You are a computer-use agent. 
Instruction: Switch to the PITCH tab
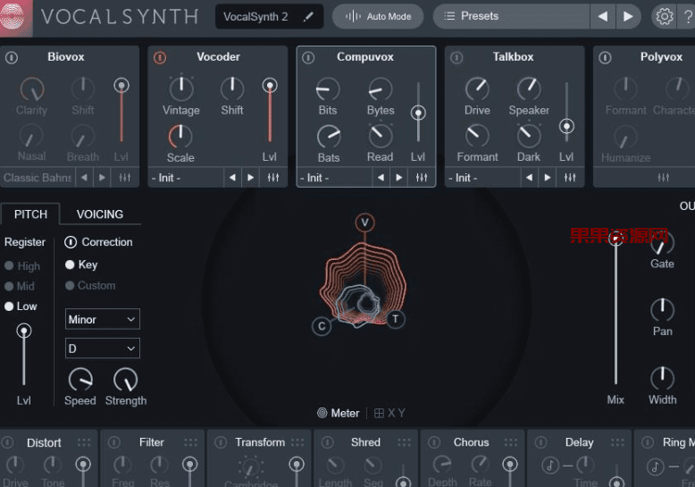click(30, 214)
